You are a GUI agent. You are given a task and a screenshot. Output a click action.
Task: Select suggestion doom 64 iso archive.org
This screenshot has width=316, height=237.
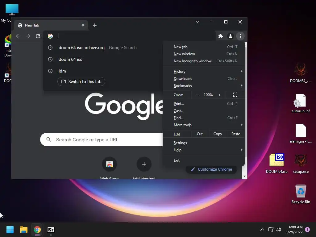coord(103,48)
